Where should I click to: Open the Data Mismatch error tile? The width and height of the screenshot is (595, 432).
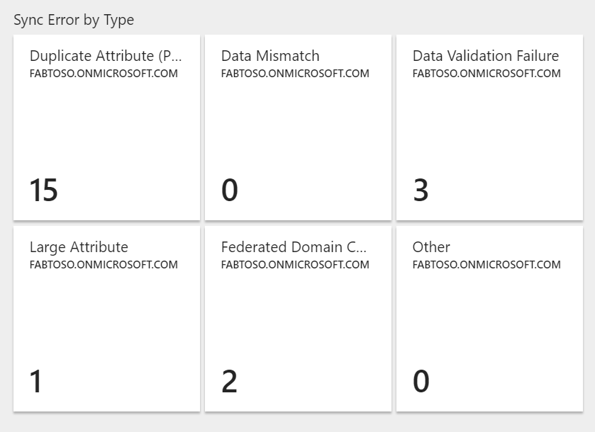click(297, 127)
